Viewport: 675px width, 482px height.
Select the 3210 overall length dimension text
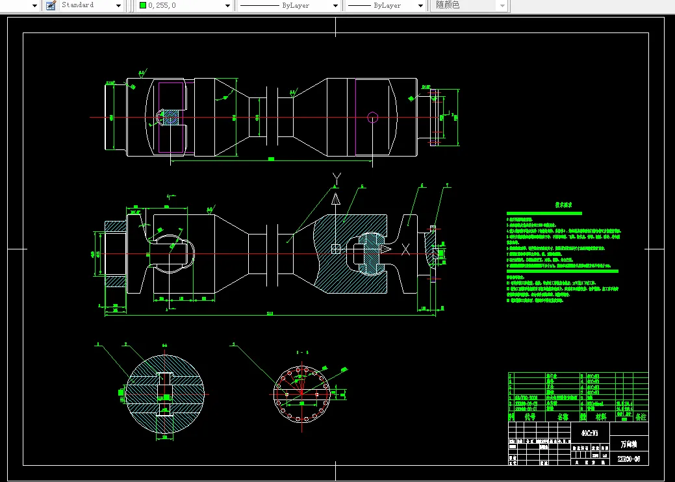tap(270, 313)
